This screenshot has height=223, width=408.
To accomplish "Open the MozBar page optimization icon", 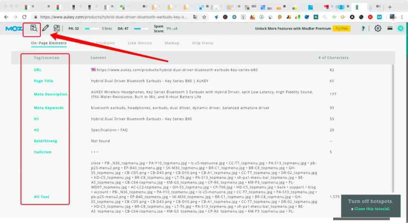I will (57, 28).
